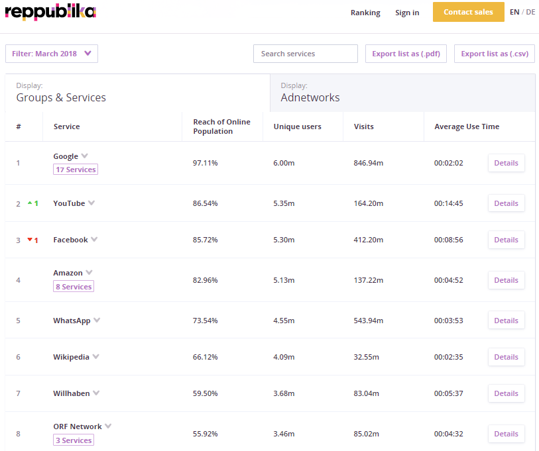The image size is (539, 451).
Task: Select the Groups & Services tab
Action: [x=137, y=93]
